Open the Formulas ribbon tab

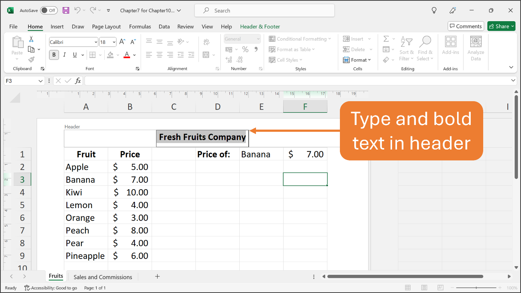pyautogui.click(x=140, y=26)
